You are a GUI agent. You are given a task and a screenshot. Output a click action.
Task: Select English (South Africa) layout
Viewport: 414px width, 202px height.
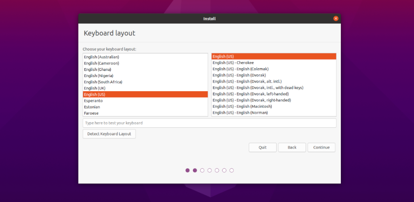click(x=145, y=82)
